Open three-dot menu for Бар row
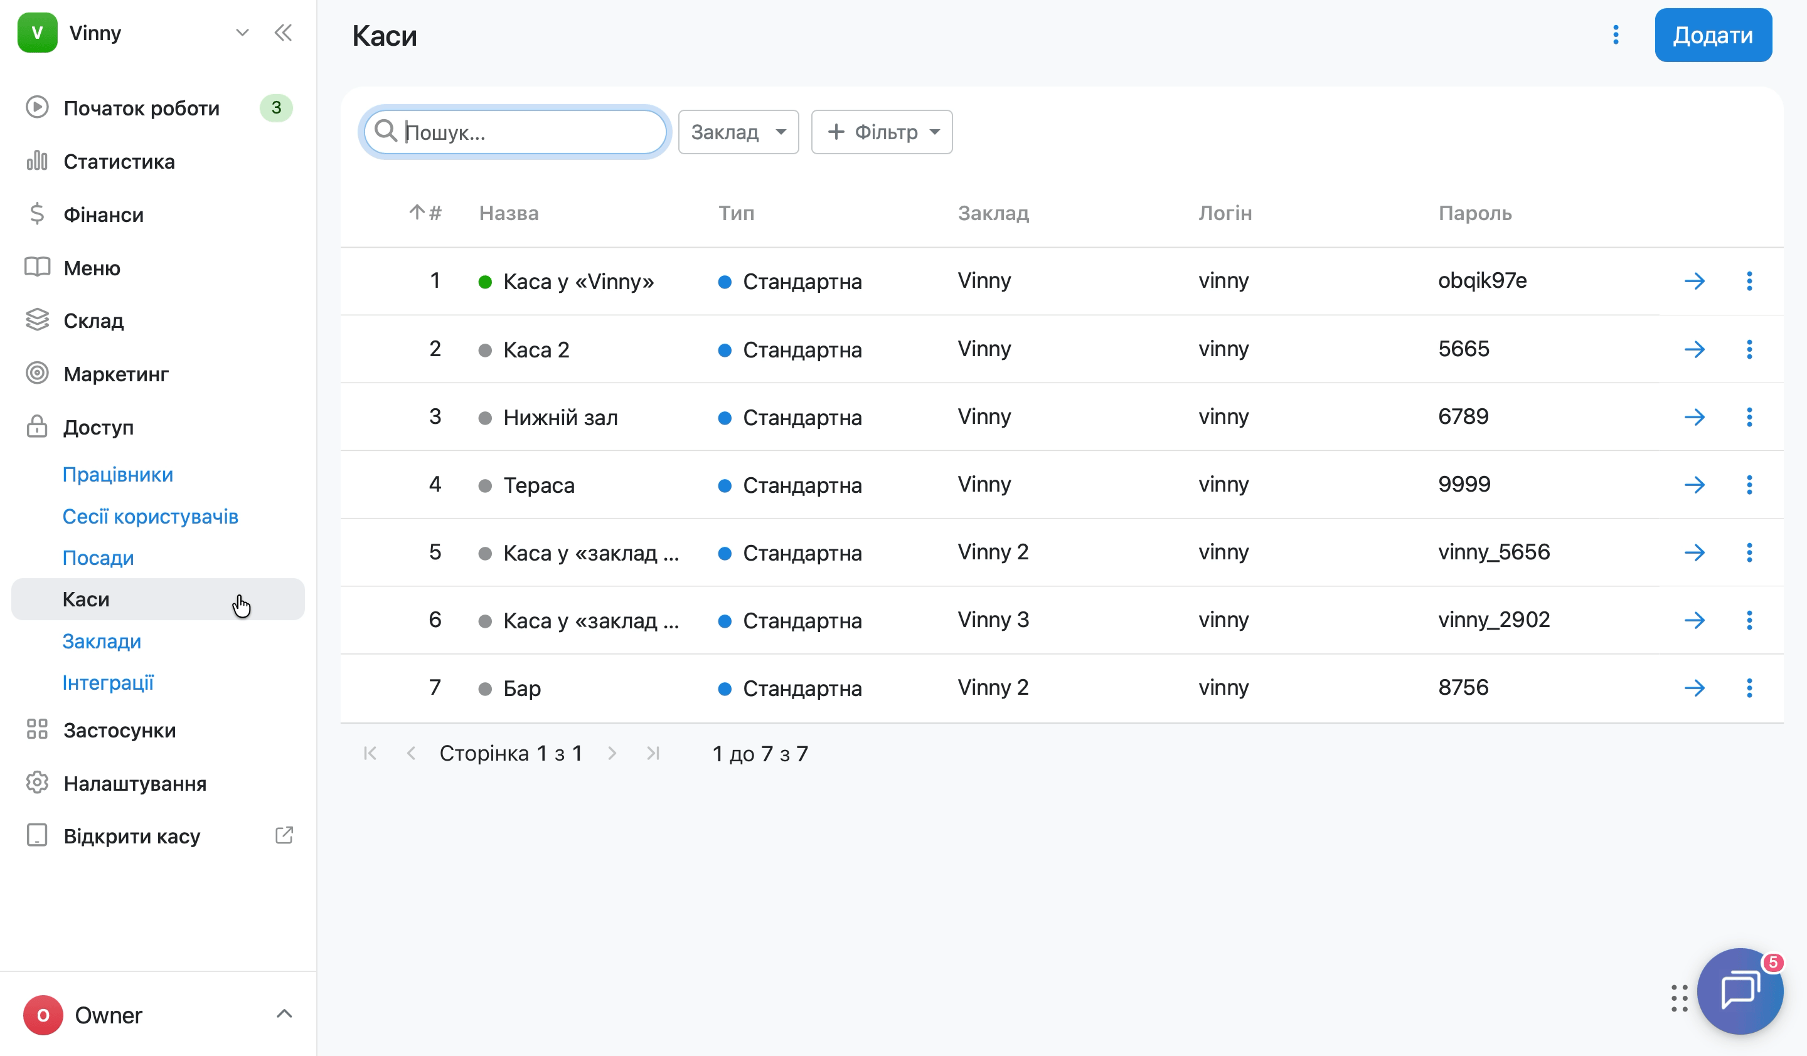 1750,688
